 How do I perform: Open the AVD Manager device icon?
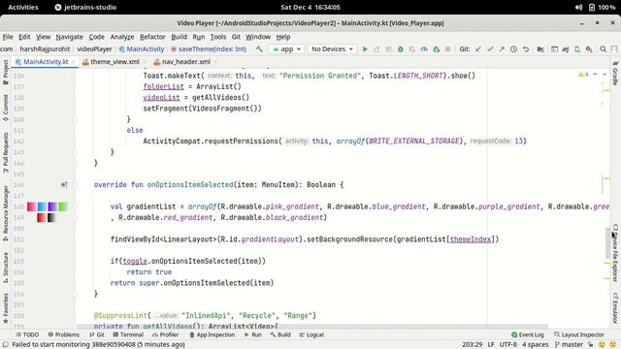(577, 49)
